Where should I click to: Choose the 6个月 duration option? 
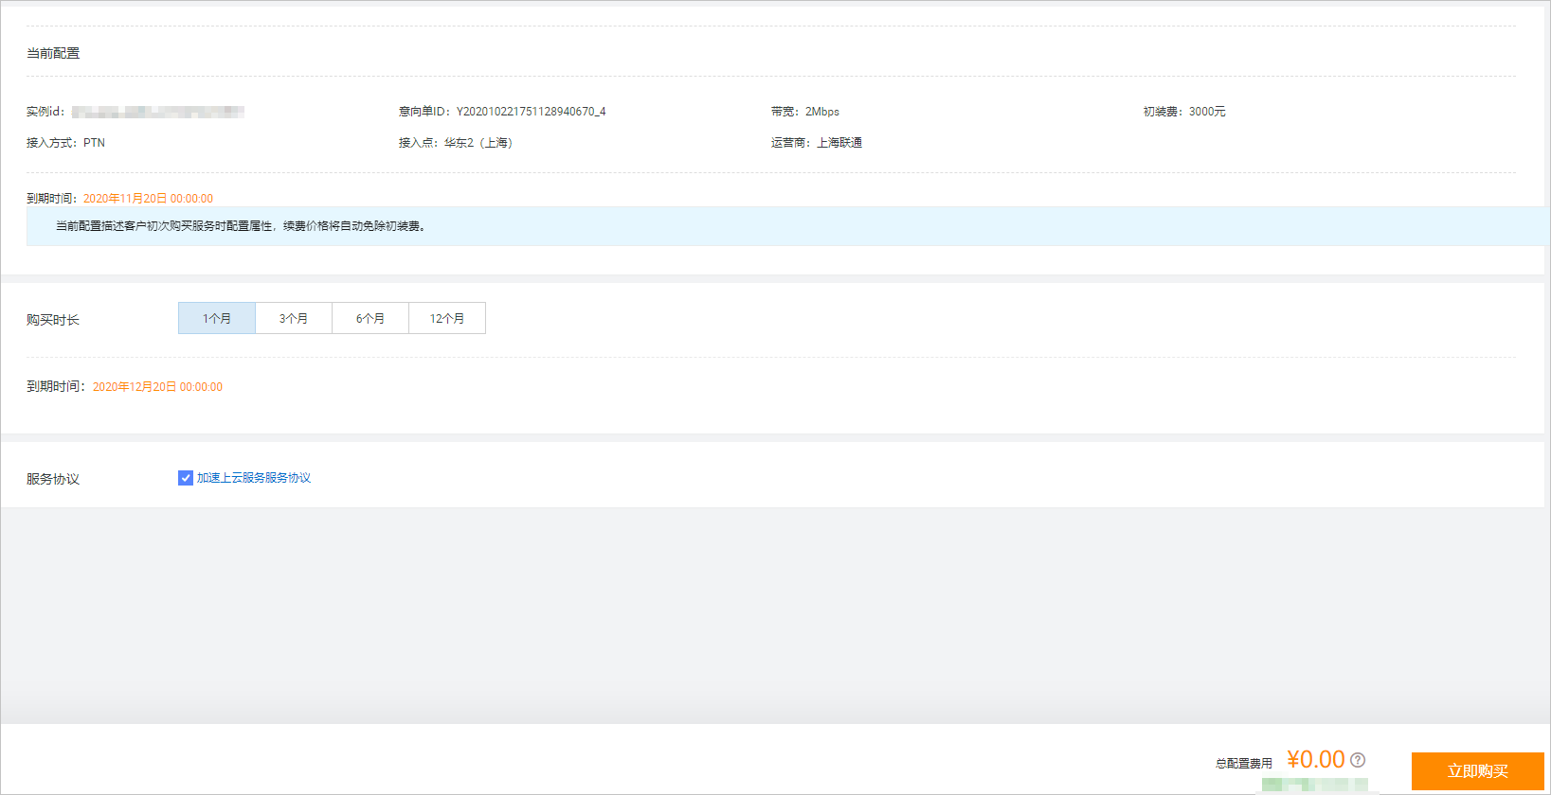[370, 318]
